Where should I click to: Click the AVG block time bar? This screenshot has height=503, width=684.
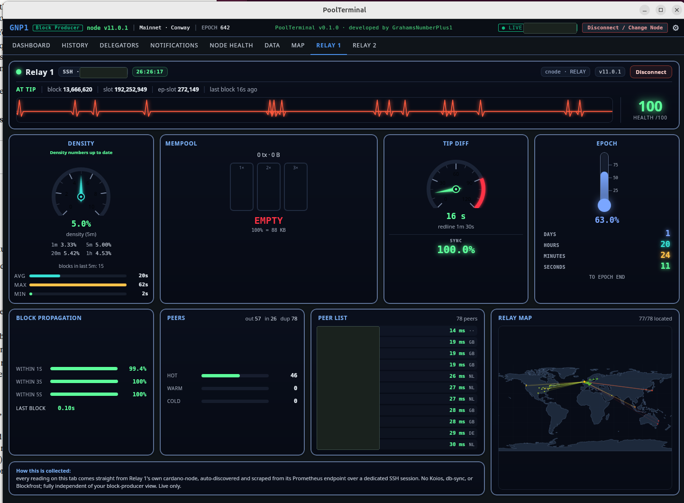tap(78, 276)
